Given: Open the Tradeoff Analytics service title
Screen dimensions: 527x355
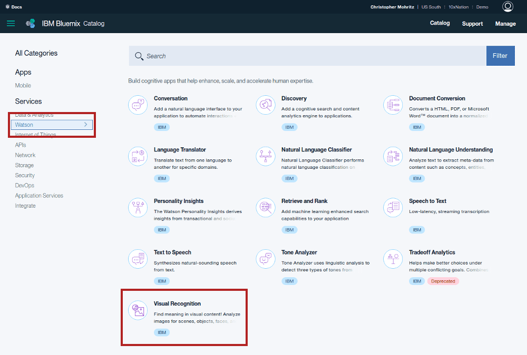Looking at the screenshot, I should coord(432,252).
